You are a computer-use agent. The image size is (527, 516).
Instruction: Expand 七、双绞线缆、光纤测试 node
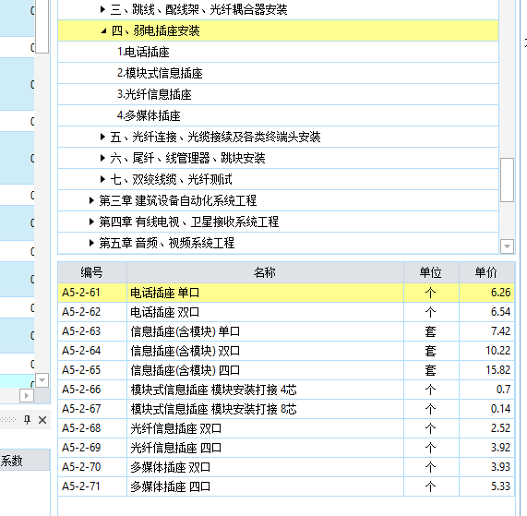pyautogui.click(x=102, y=179)
